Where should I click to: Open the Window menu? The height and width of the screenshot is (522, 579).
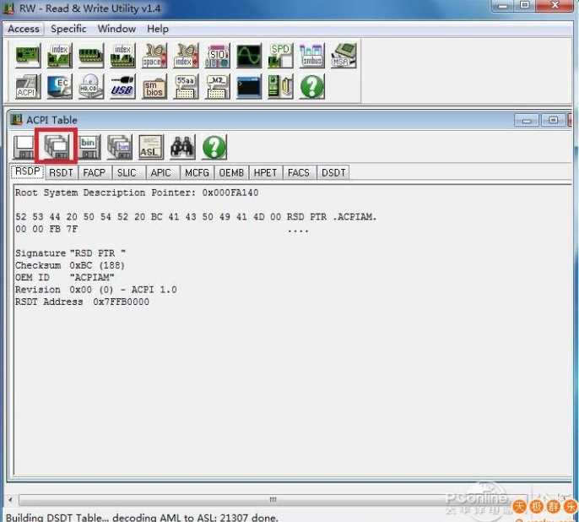click(116, 29)
